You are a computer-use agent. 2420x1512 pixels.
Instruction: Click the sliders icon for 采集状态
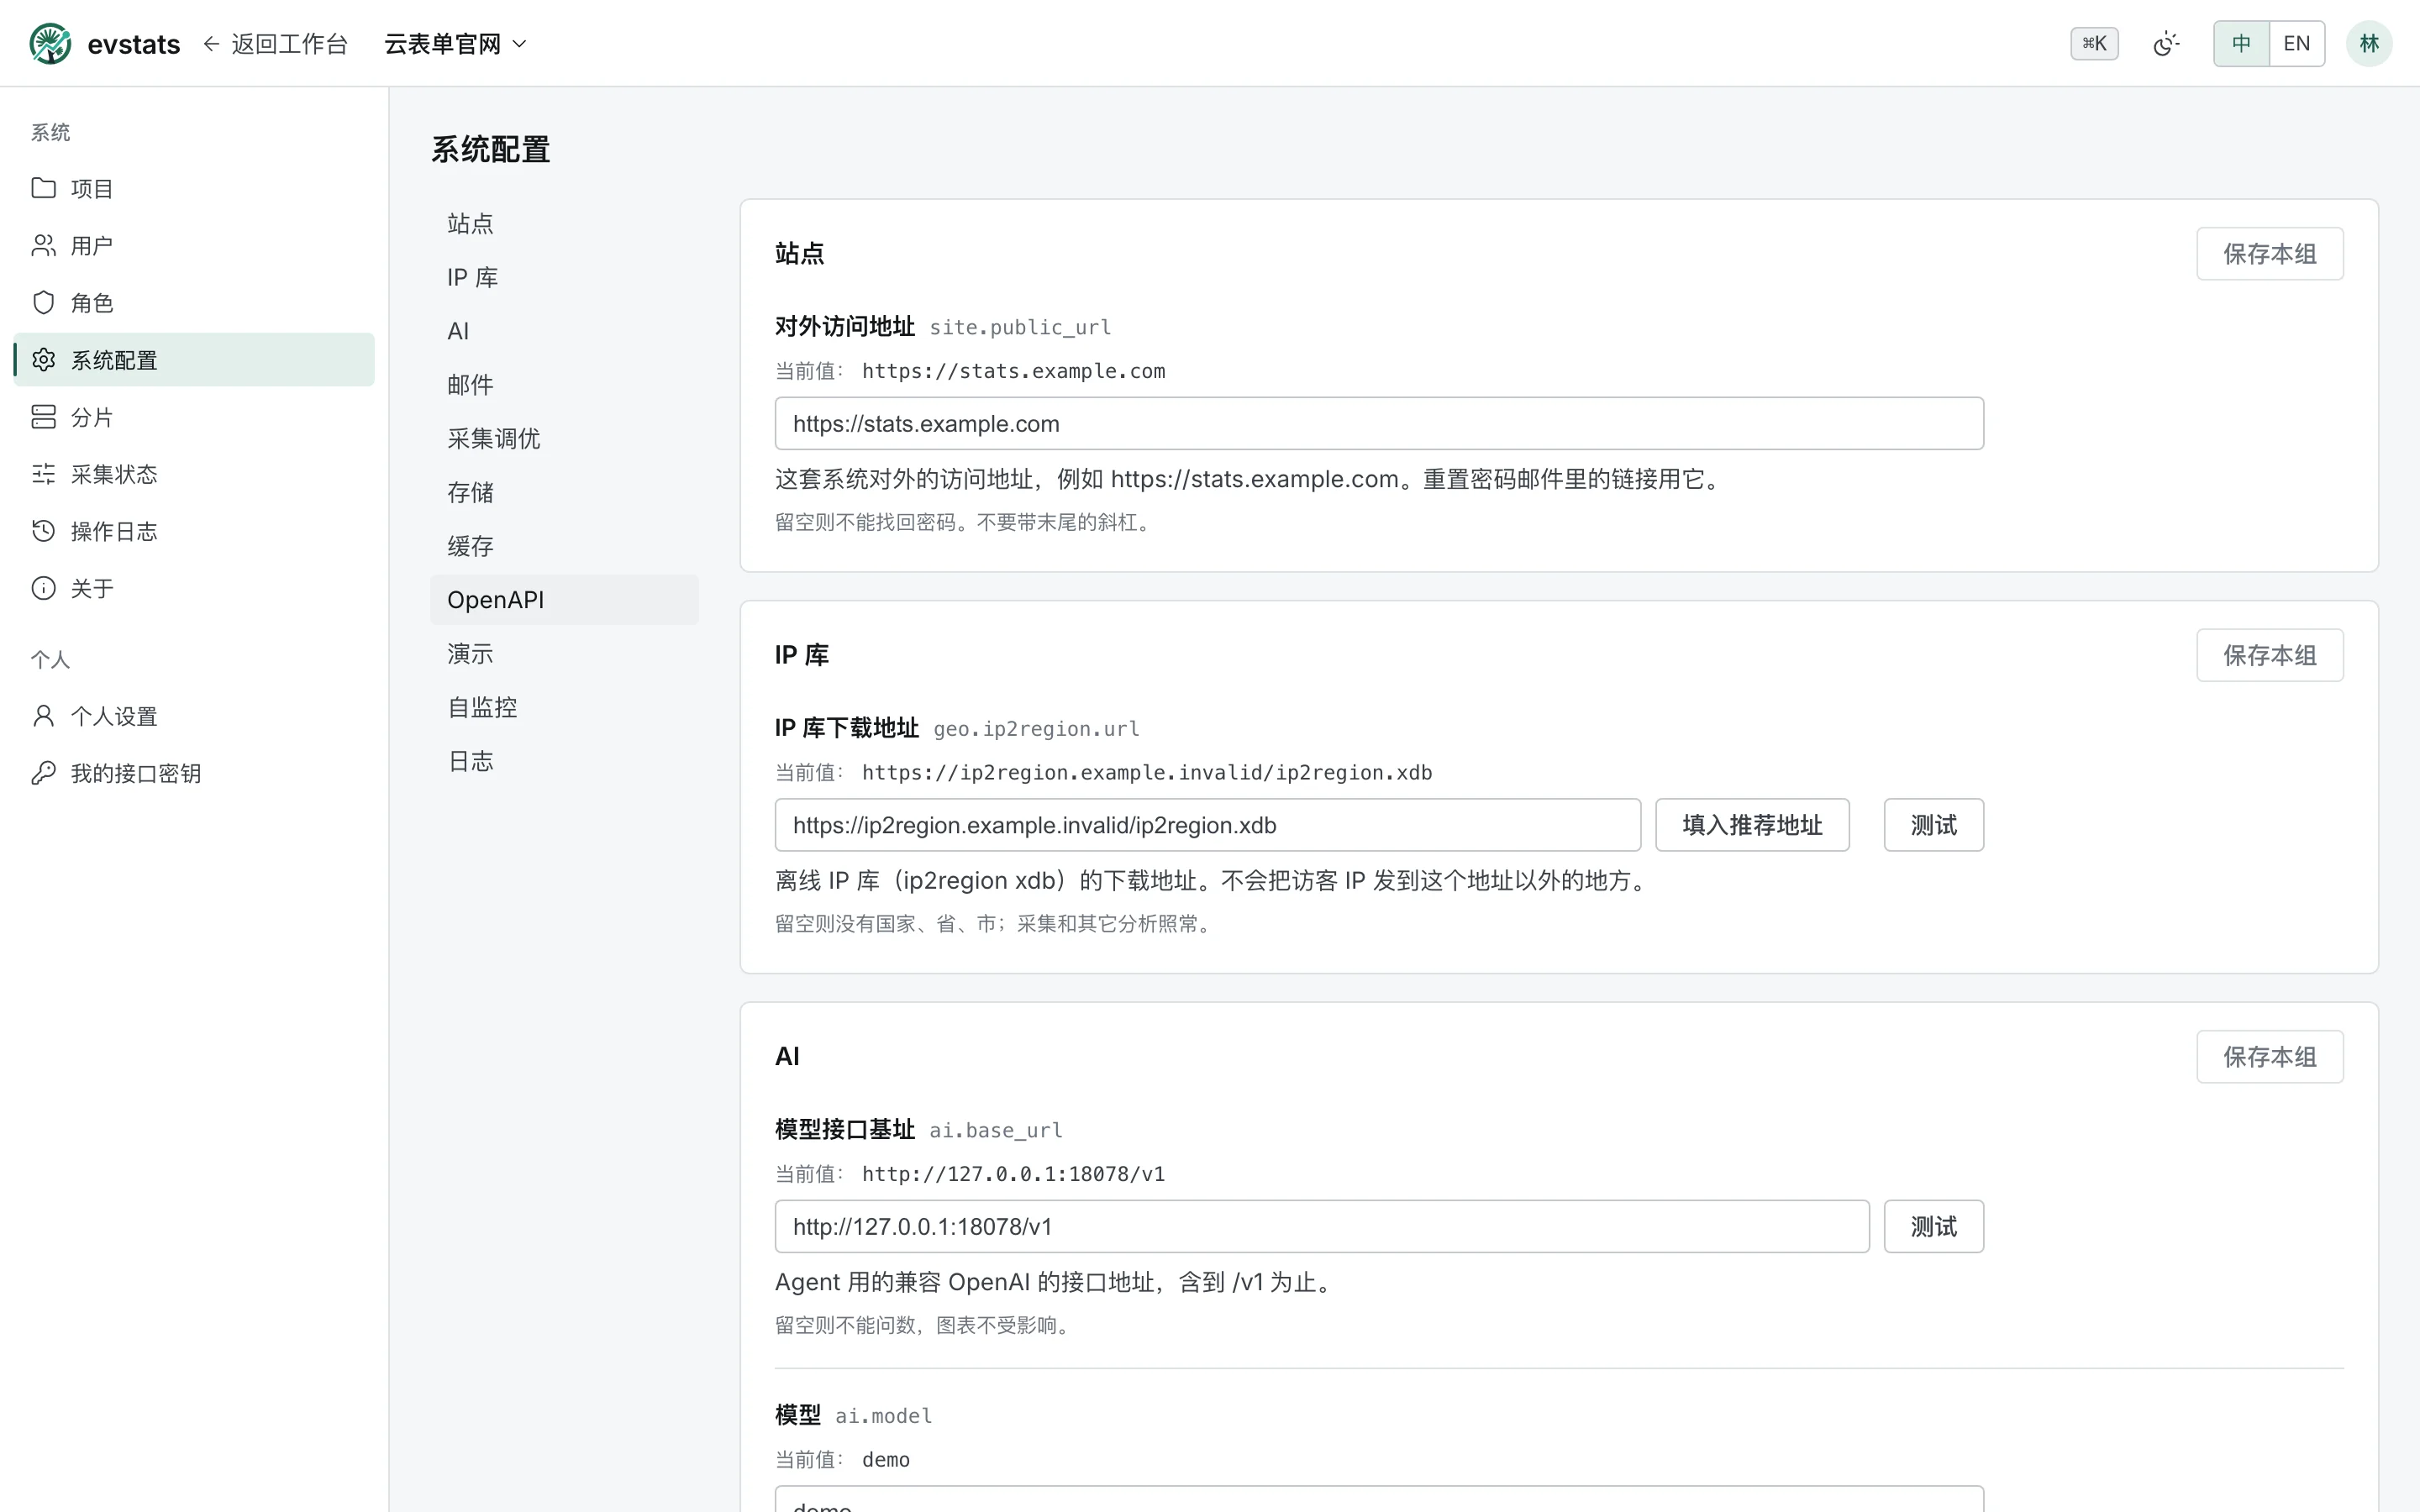point(43,474)
